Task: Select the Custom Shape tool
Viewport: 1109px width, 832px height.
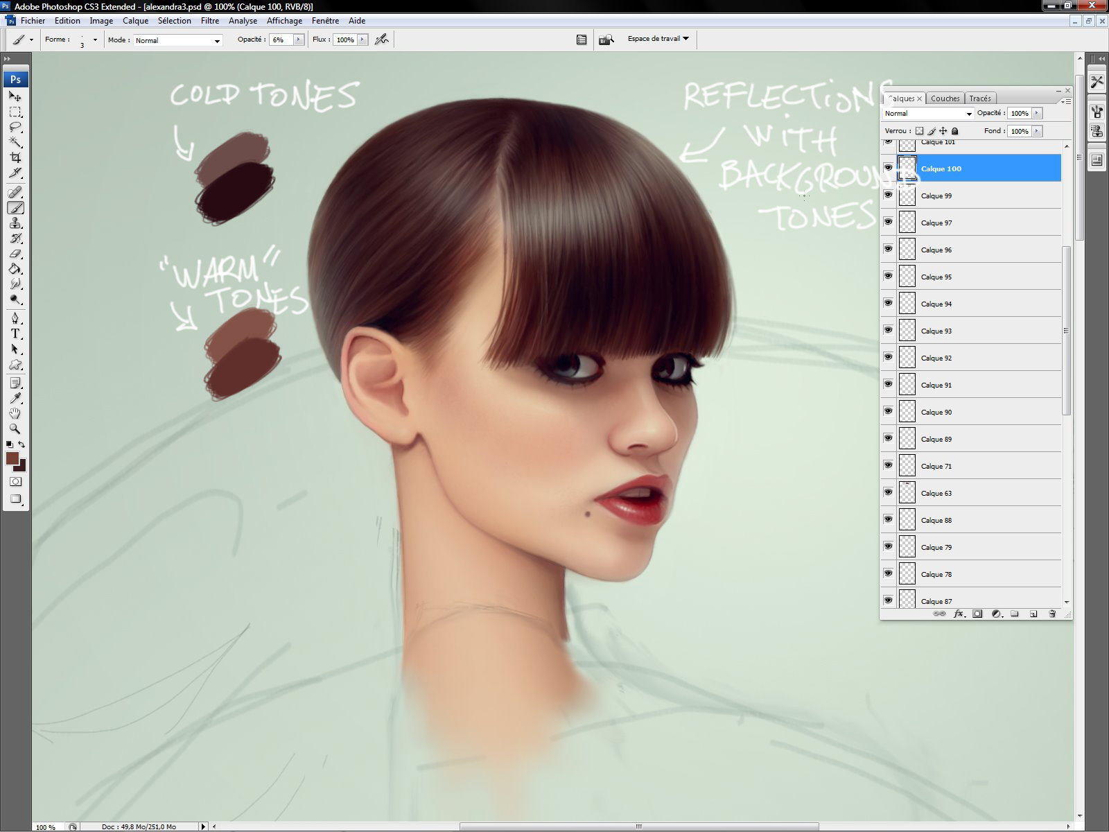Action: coord(15,365)
